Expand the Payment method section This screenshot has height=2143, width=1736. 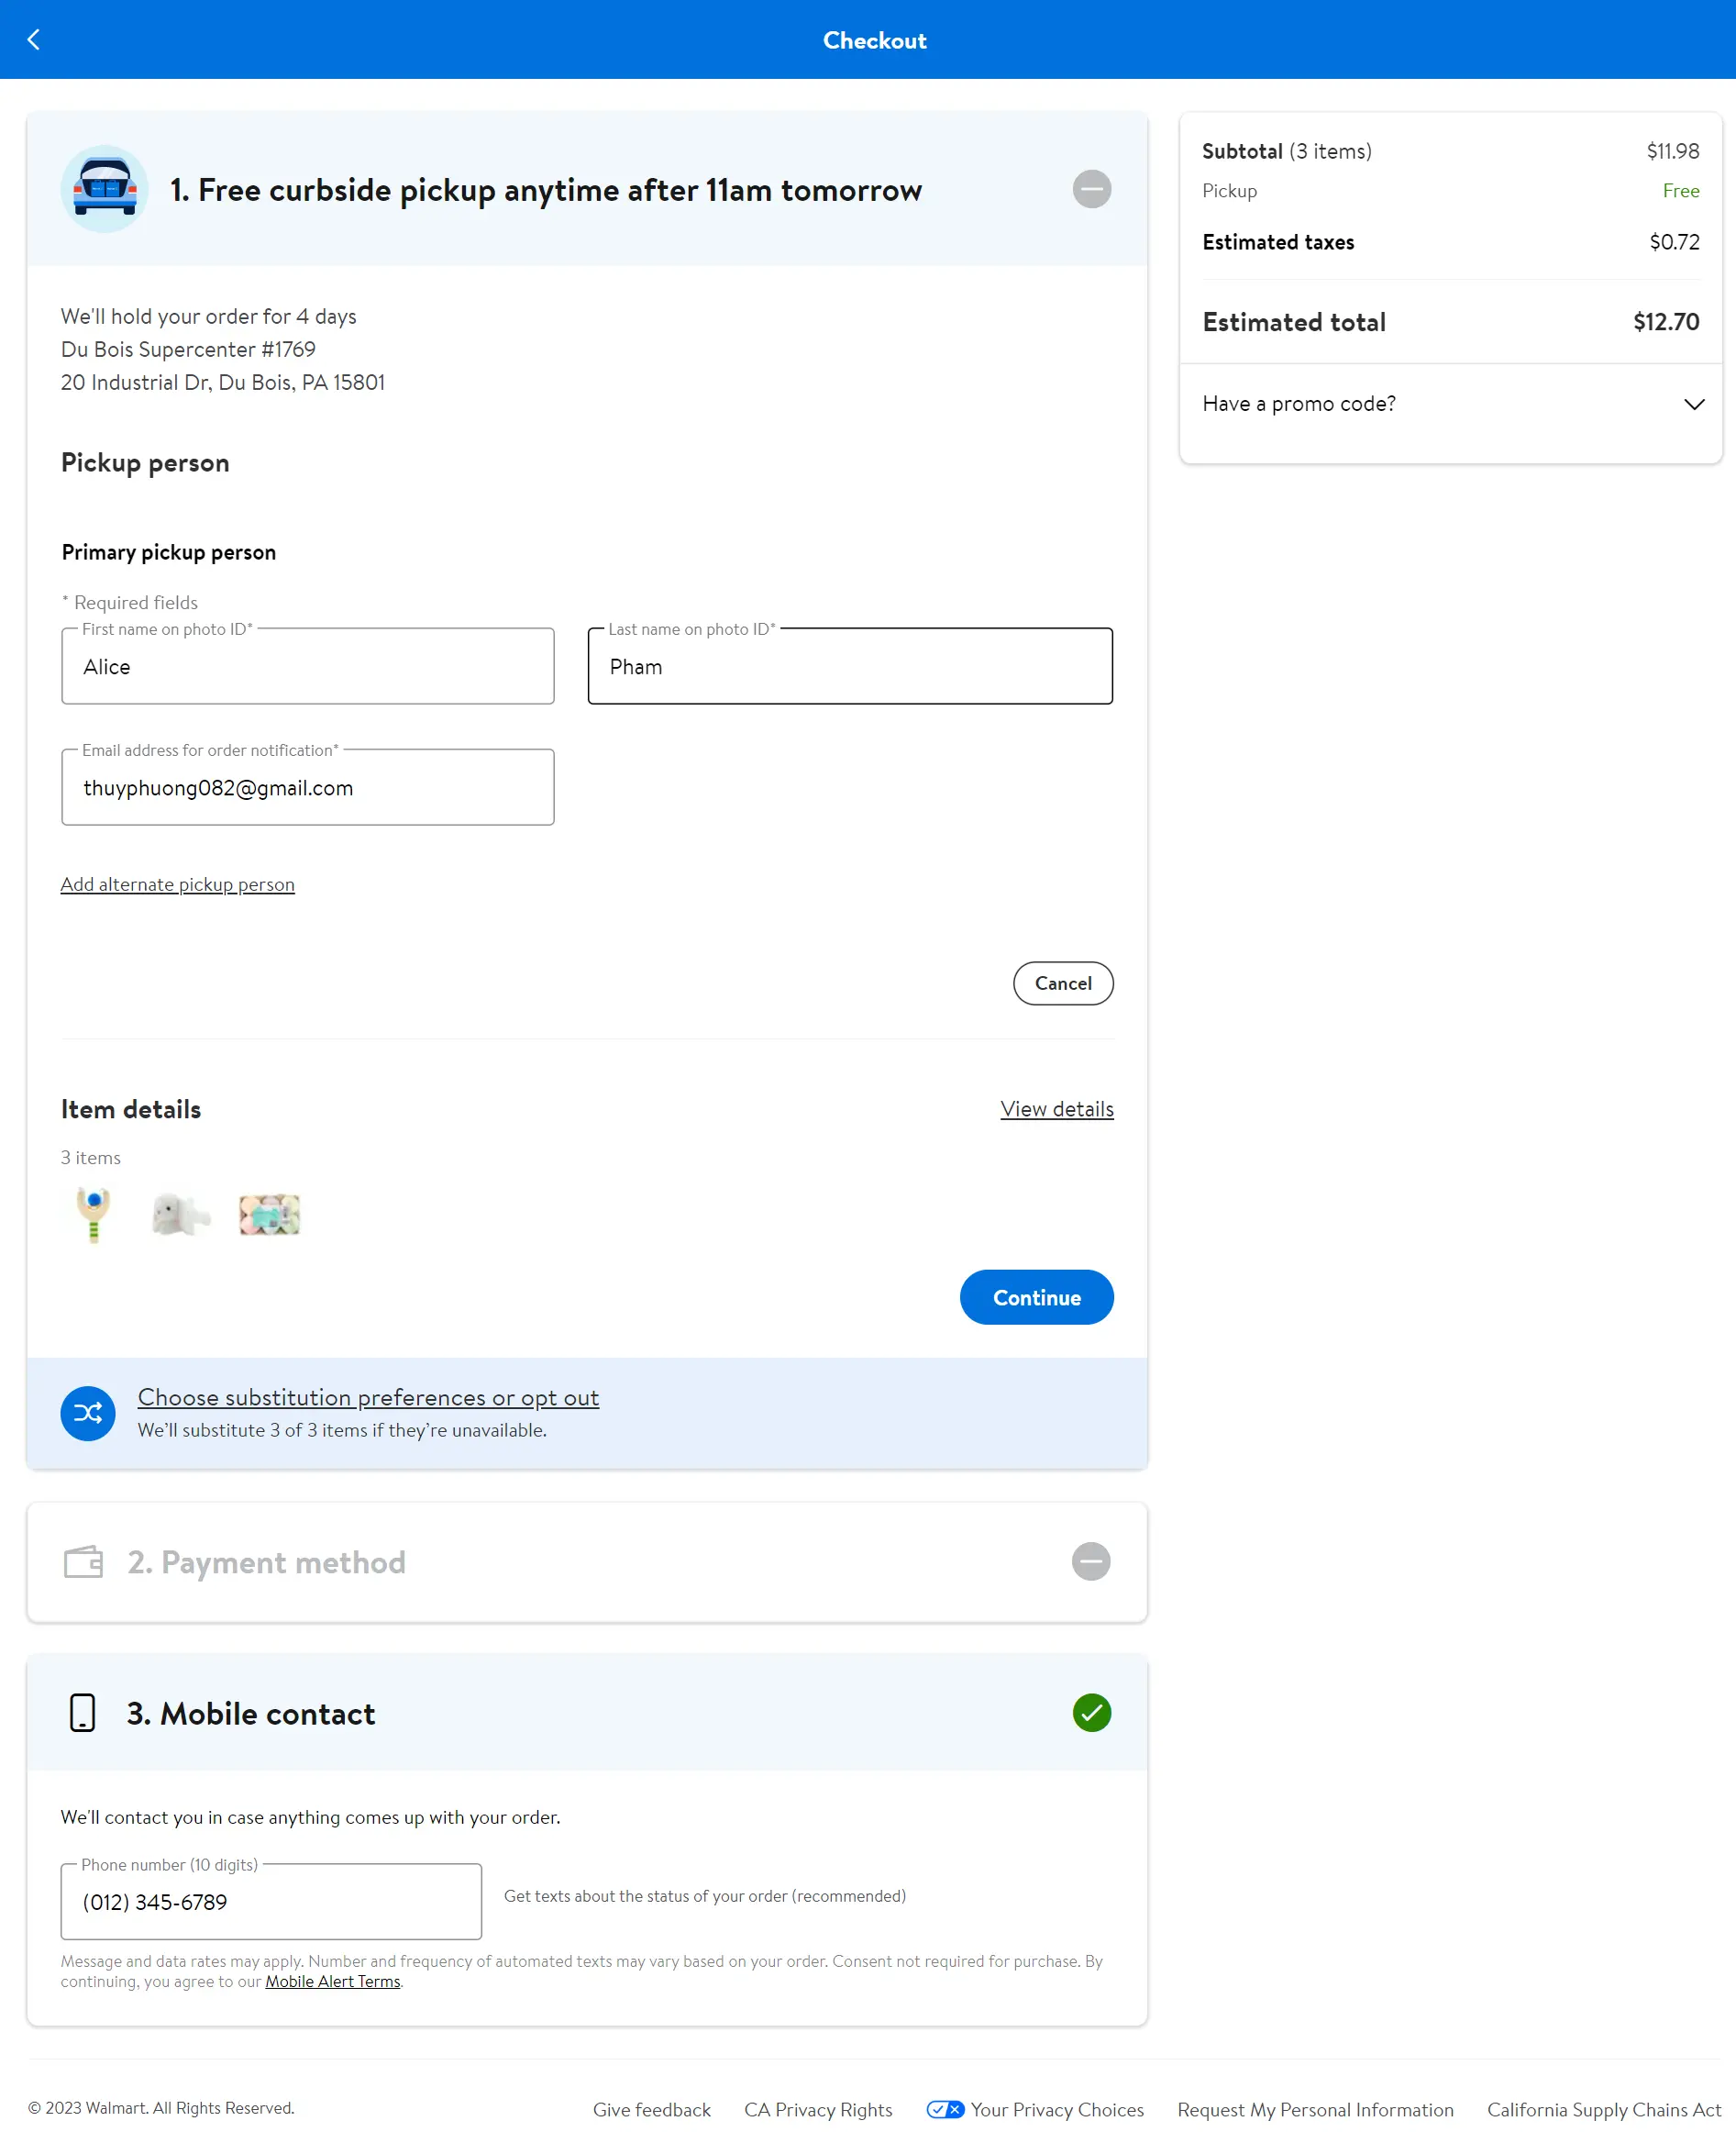1090,1560
